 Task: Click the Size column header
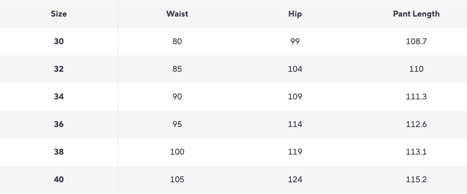(59, 14)
